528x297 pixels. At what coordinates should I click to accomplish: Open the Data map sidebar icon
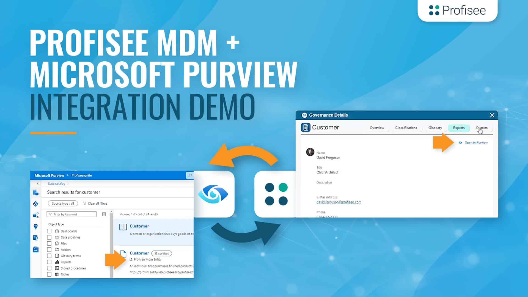[35, 204]
